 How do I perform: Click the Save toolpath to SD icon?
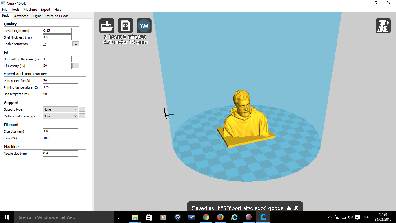[125, 26]
